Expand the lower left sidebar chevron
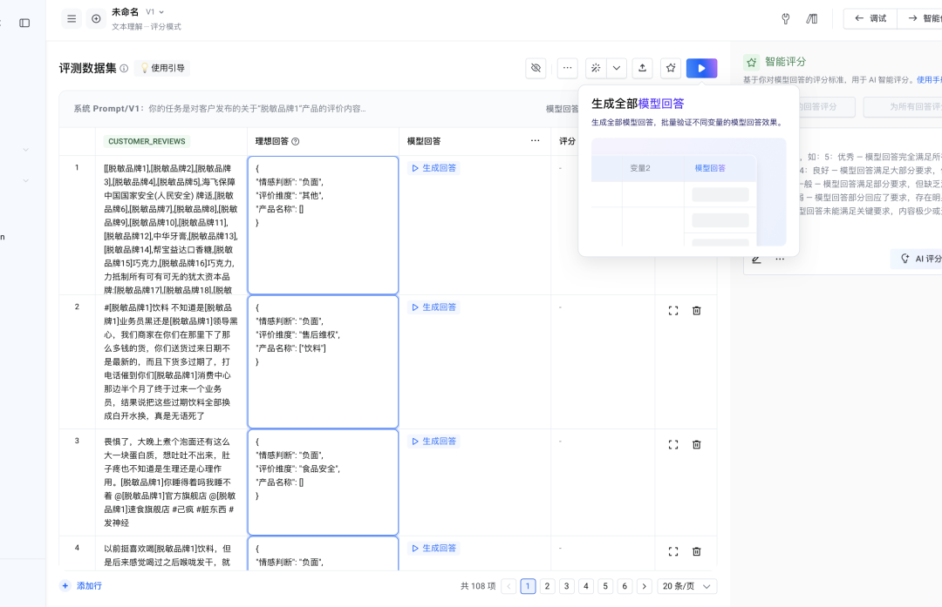This screenshot has width=942, height=607. click(26, 180)
